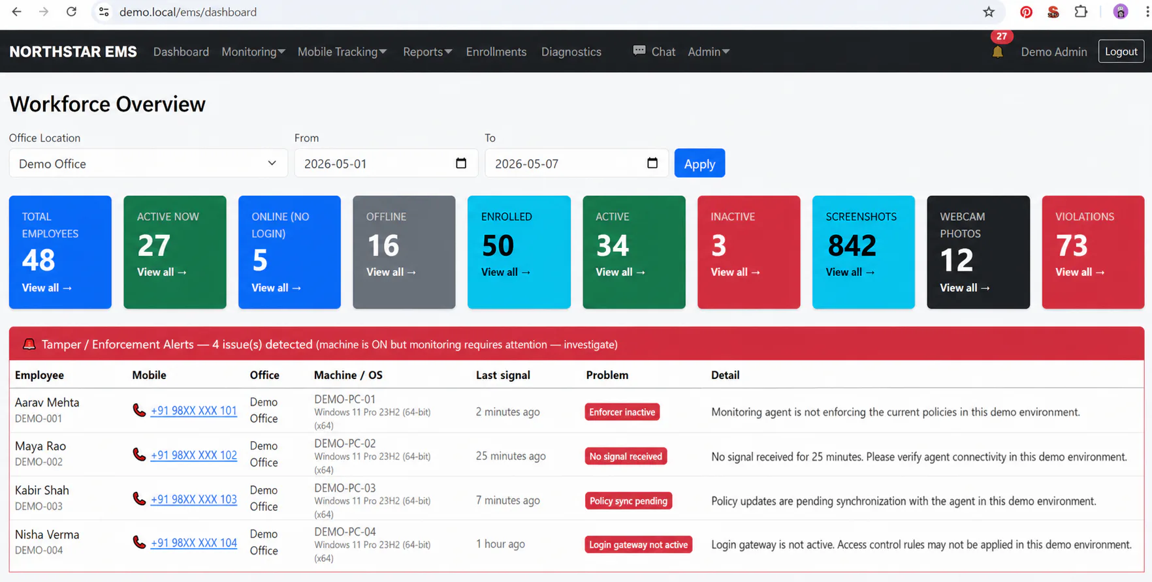
Task: Click the Problem column header
Action: point(607,375)
